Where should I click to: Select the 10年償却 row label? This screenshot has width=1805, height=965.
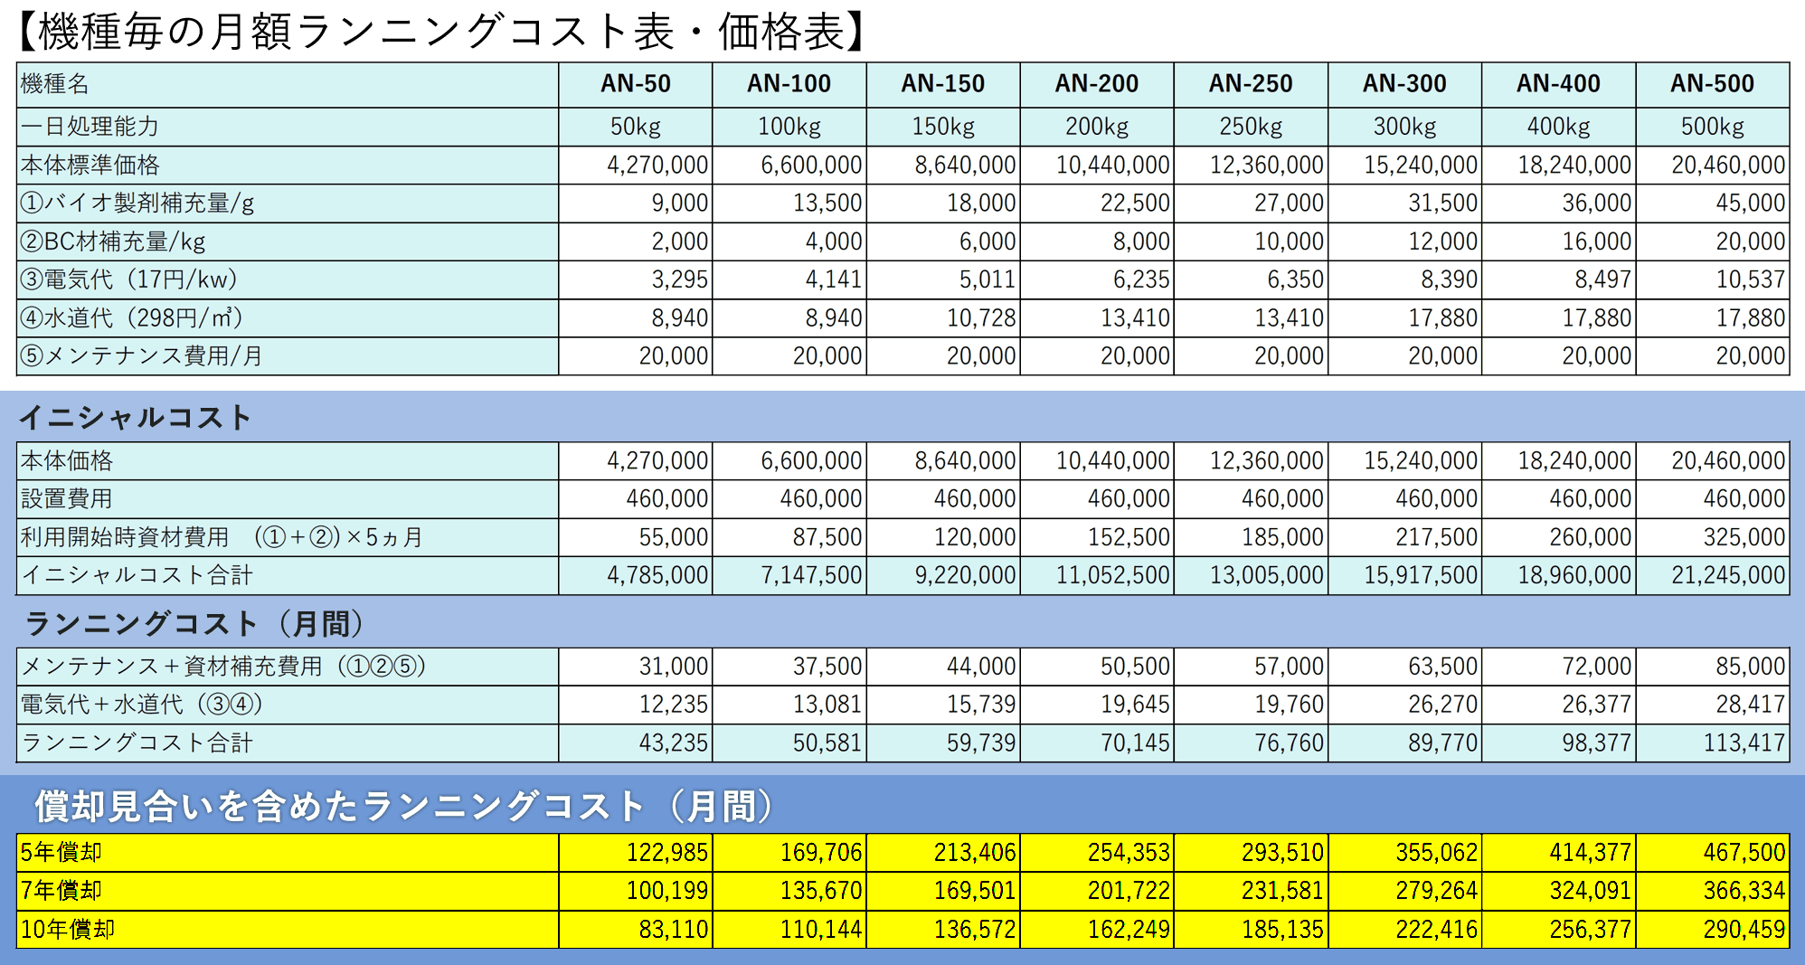click(x=288, y=930)
